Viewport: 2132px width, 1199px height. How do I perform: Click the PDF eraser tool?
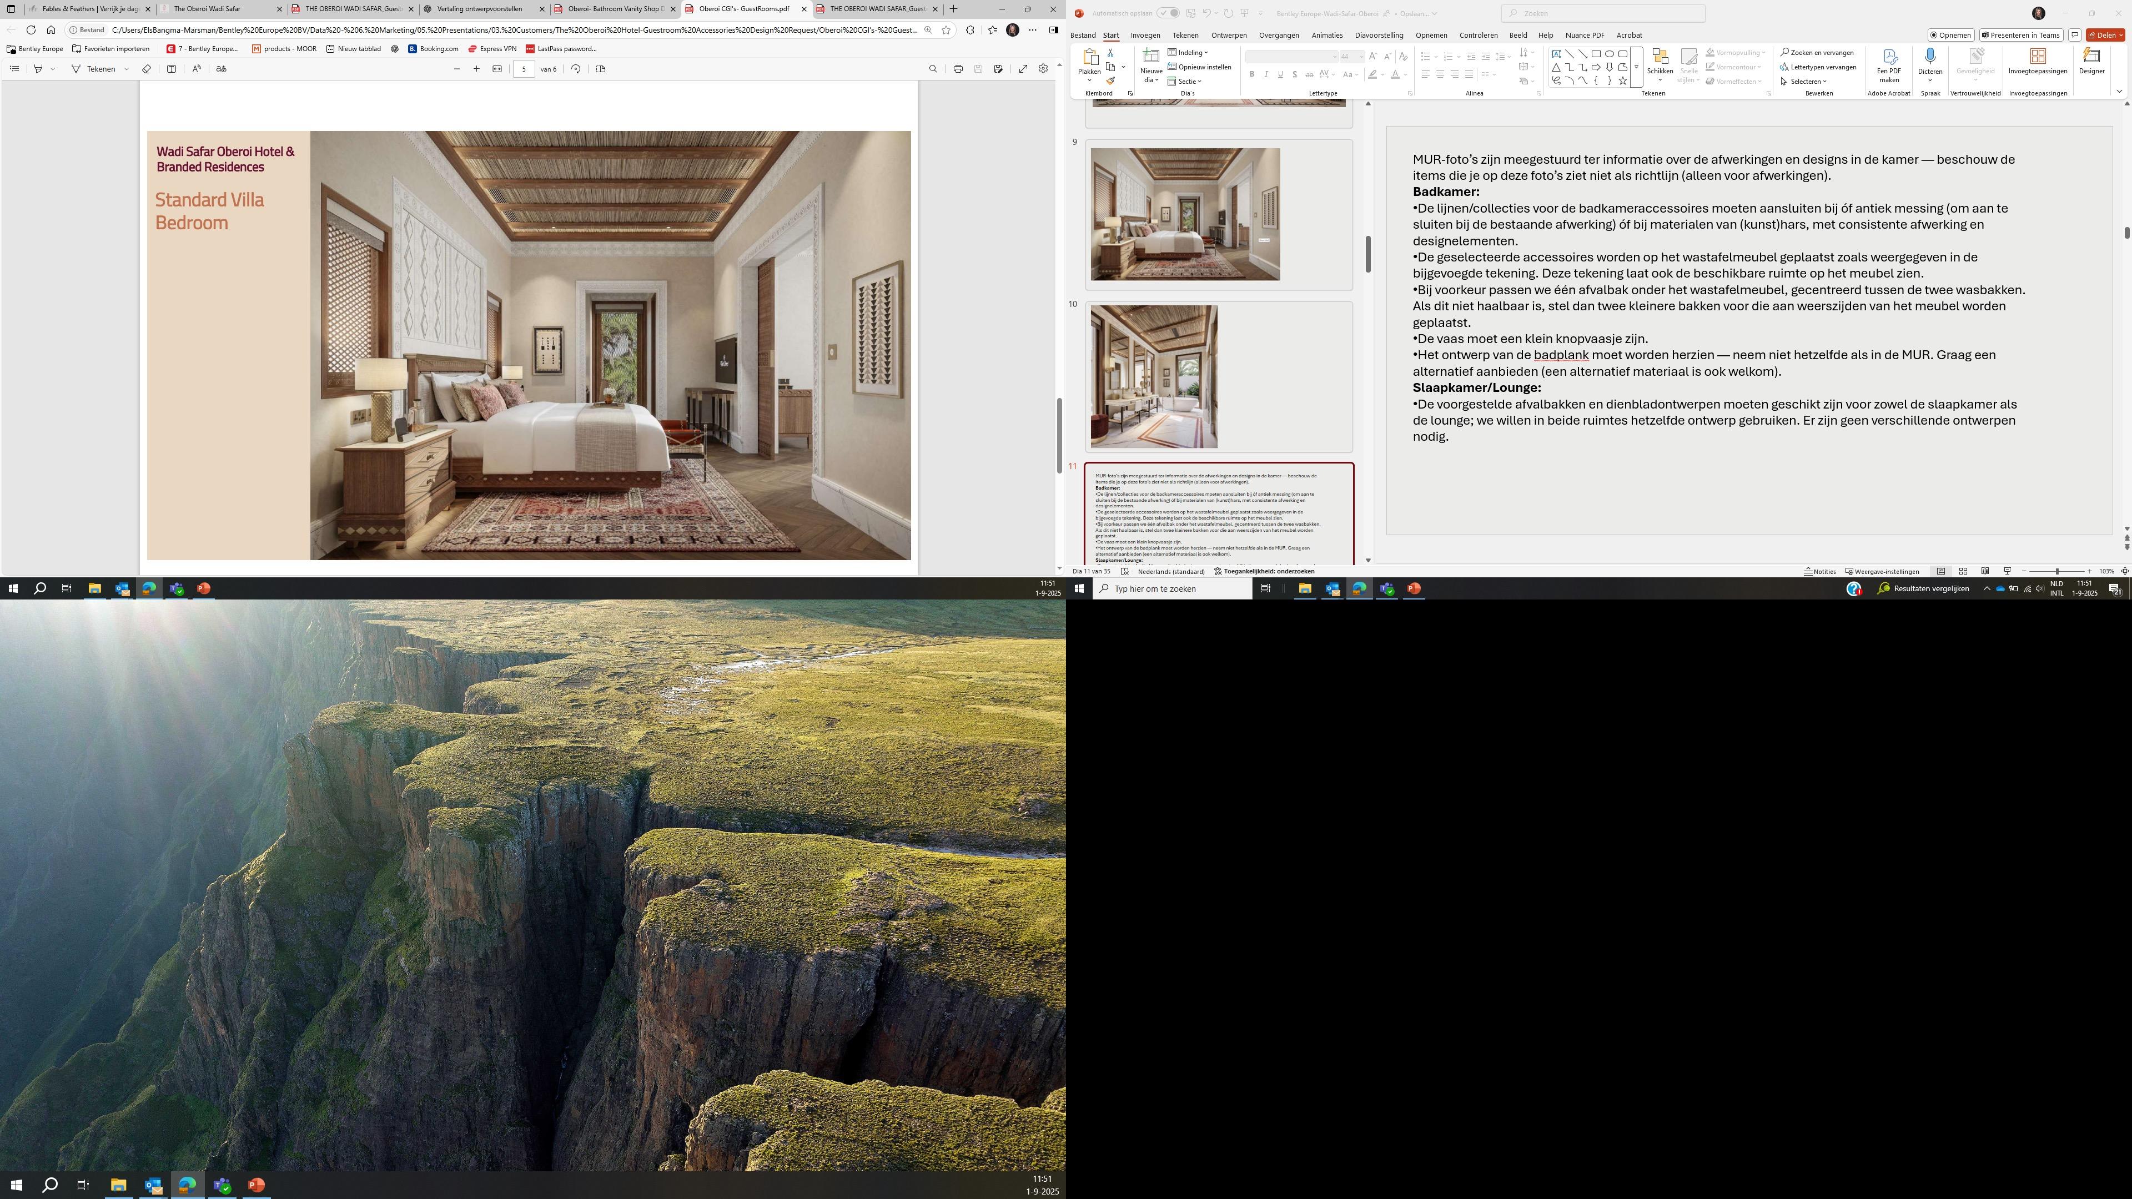point(147,69)
